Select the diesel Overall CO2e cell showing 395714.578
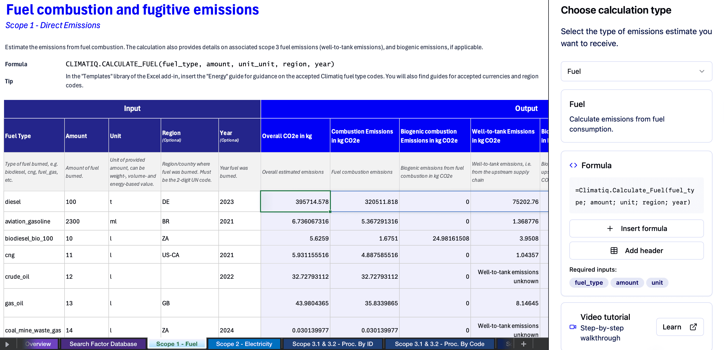 [295, 201]
